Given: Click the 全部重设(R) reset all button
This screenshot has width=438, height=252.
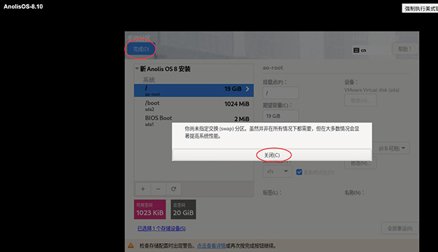Looking at the screenshot, I should (x=400, y=228).
